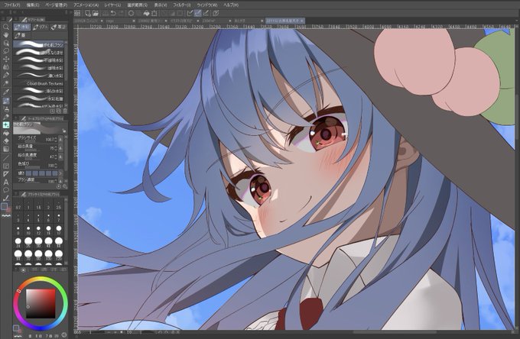
Task: Choose brush size preset 30
Action: click(38, 242)
